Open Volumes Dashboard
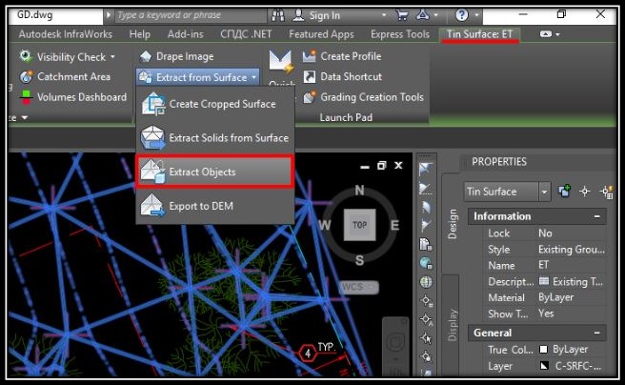This screenshot has height=385, width=625. [x=73, y=97]
